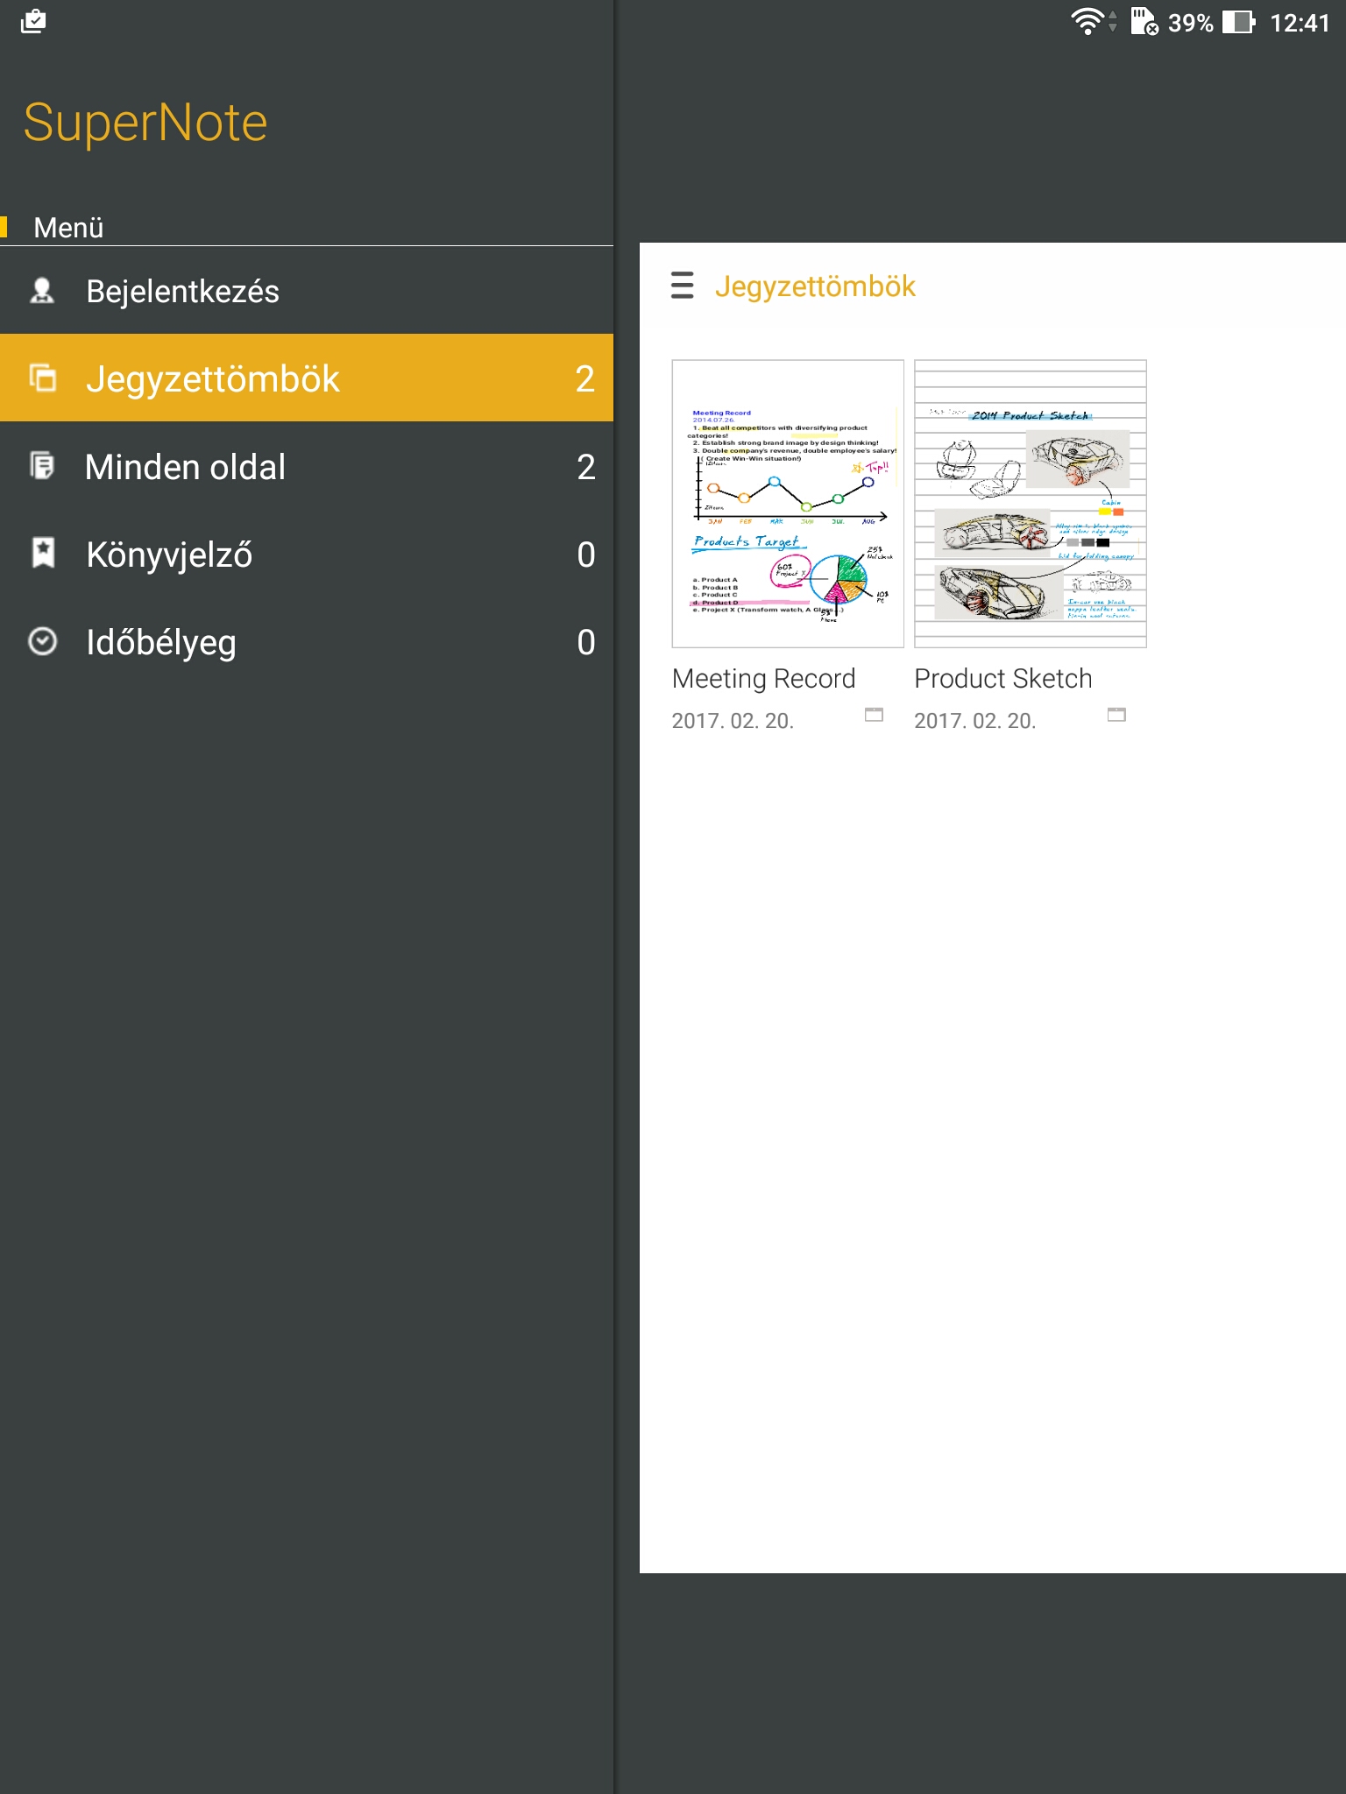Open the Product Sketch notebook thumbnail
1346x1794 pixels.
[x=1031, y=504]
